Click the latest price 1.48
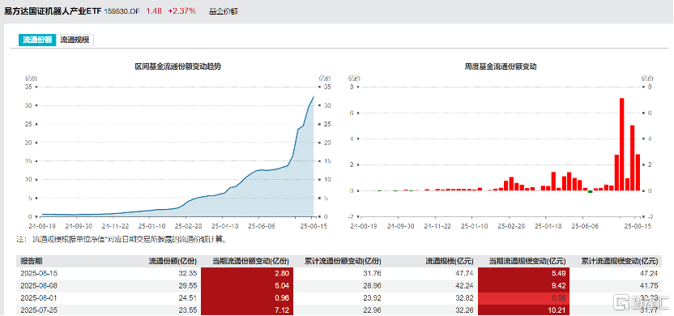This screenshot has height=316, width=674. click(154, 11)
